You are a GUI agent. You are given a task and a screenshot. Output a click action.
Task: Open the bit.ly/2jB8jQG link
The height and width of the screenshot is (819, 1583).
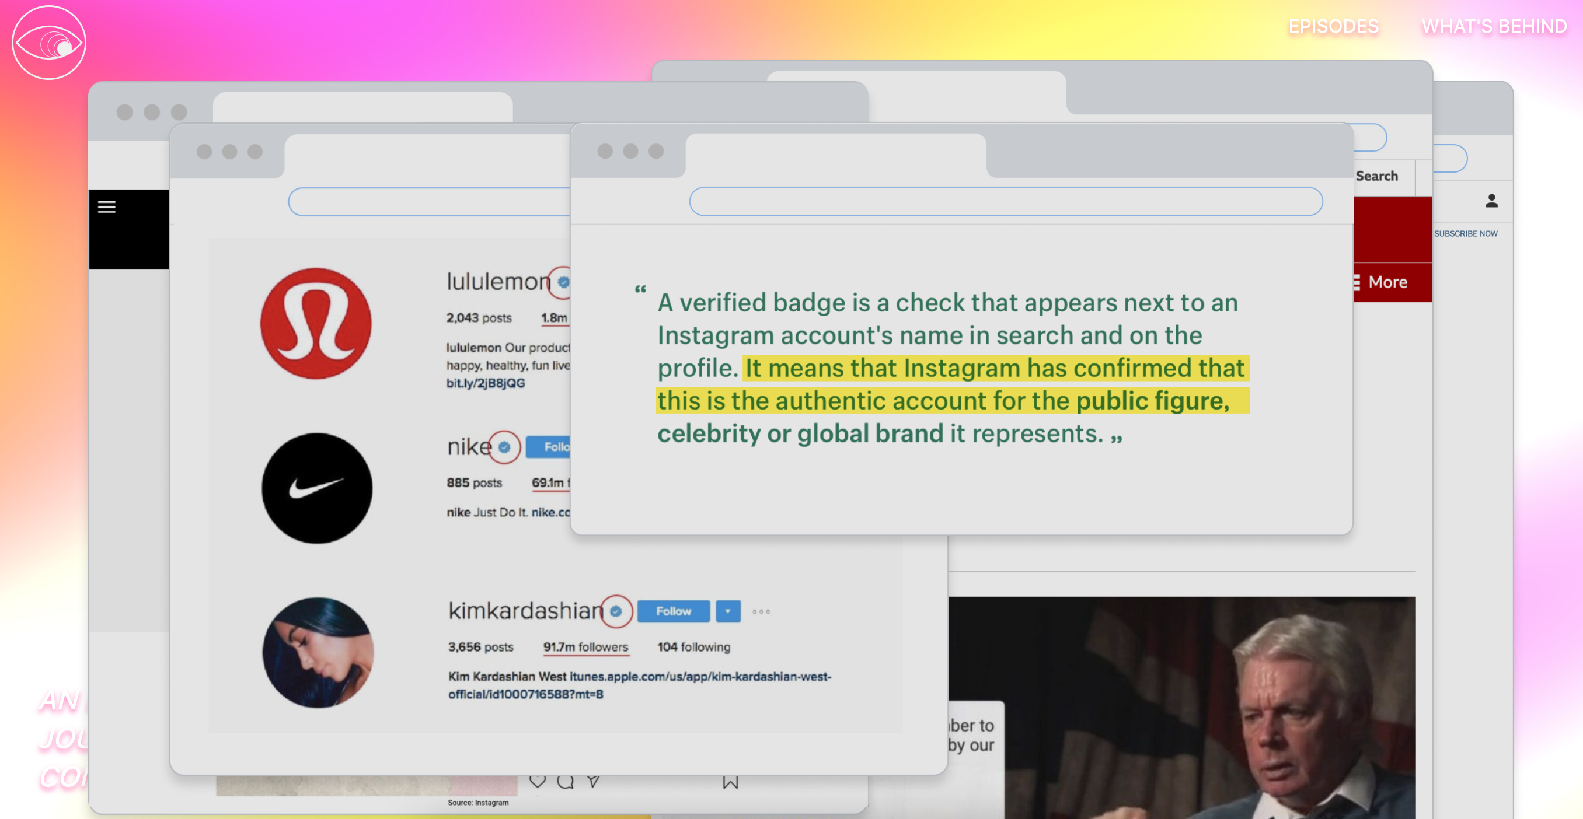[x=486, y=383]
